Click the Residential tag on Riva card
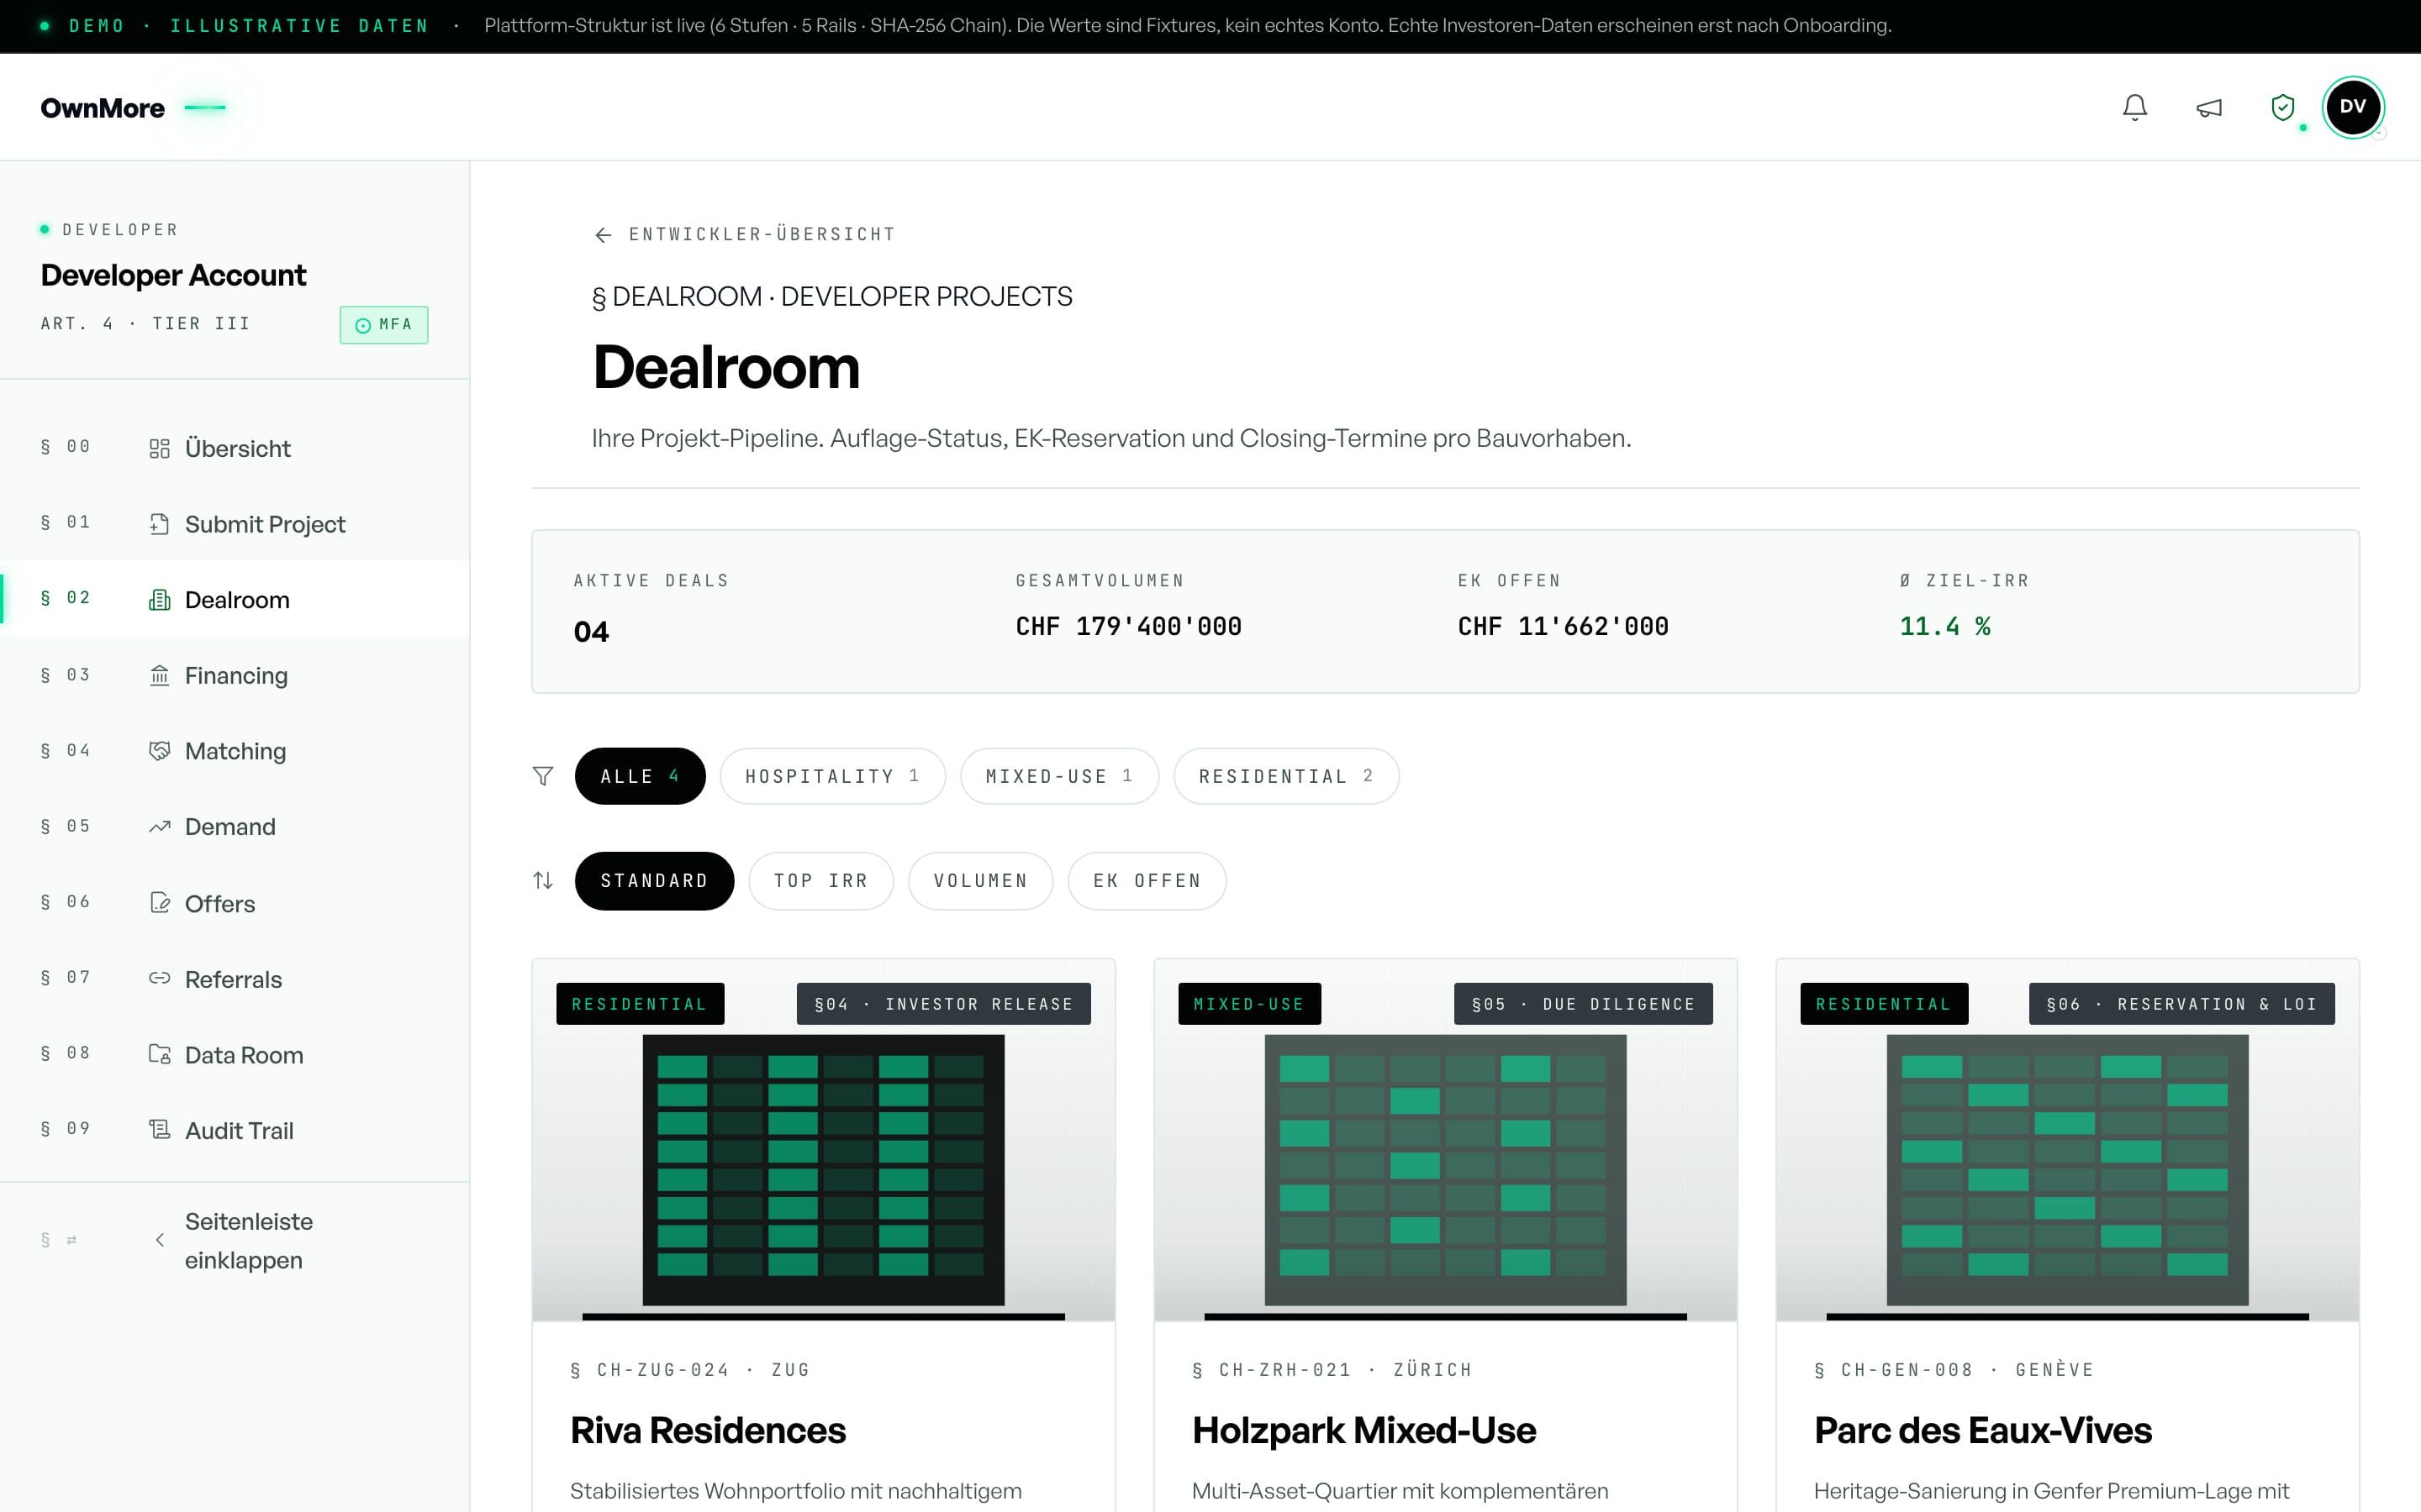The height and width of the screenshot is (1512, 2421). point(641,1004)
